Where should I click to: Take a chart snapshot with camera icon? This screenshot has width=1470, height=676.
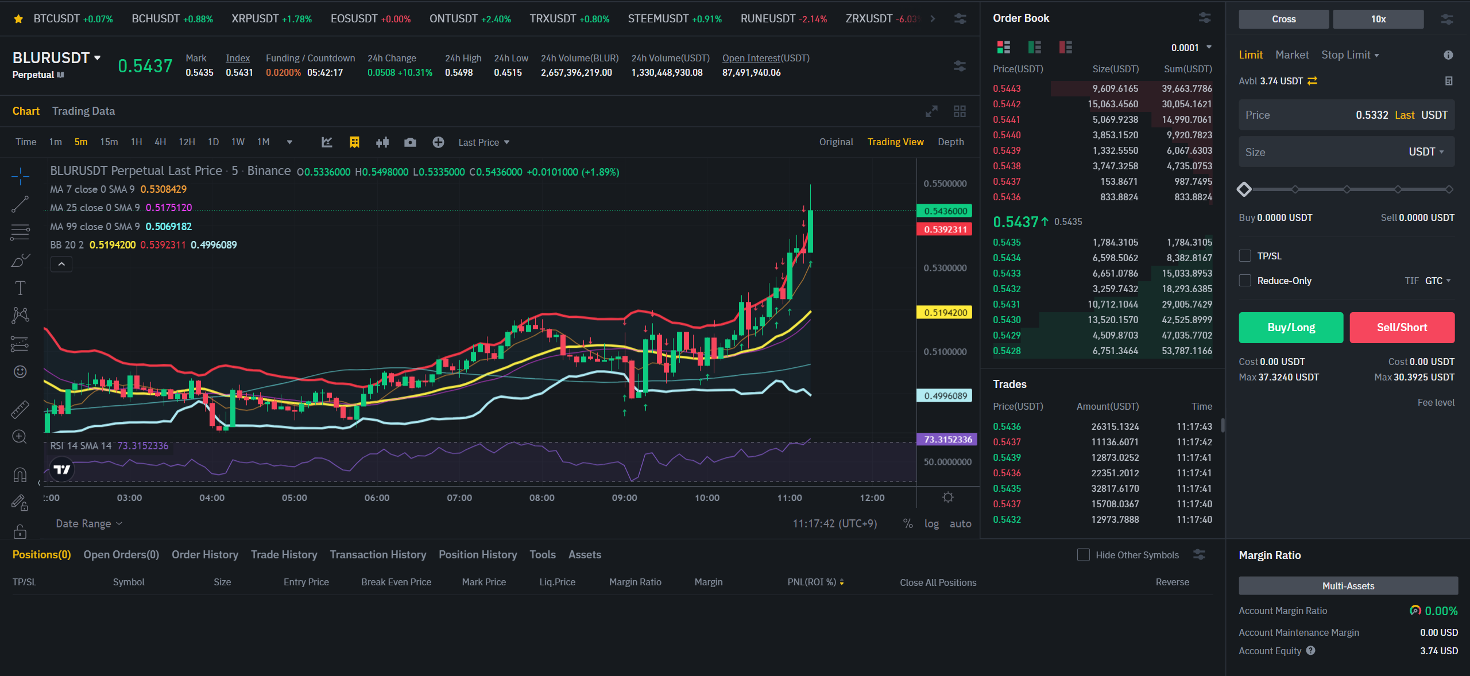tap(410, 142)
